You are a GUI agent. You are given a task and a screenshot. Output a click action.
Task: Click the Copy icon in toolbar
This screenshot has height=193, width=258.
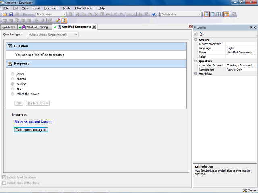84,14
